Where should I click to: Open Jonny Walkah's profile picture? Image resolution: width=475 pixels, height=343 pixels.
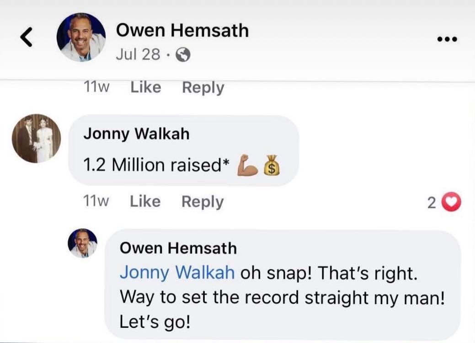tap(36, 139)
